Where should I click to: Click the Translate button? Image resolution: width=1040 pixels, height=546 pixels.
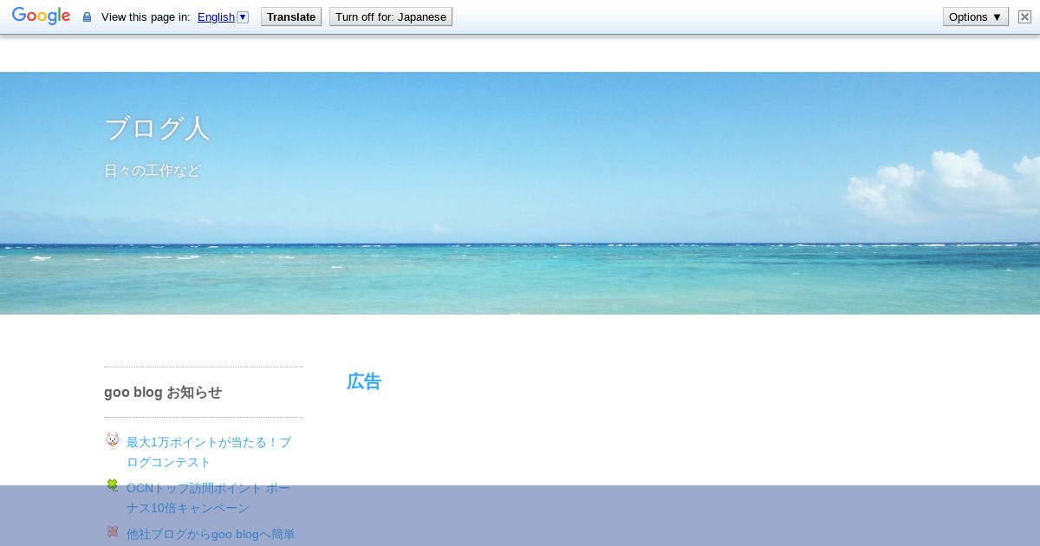pos(291,16)
